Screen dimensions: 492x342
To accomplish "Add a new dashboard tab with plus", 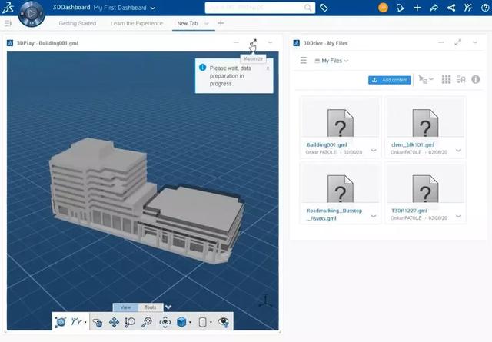I will pyautogui.click(x=221, y=23).
